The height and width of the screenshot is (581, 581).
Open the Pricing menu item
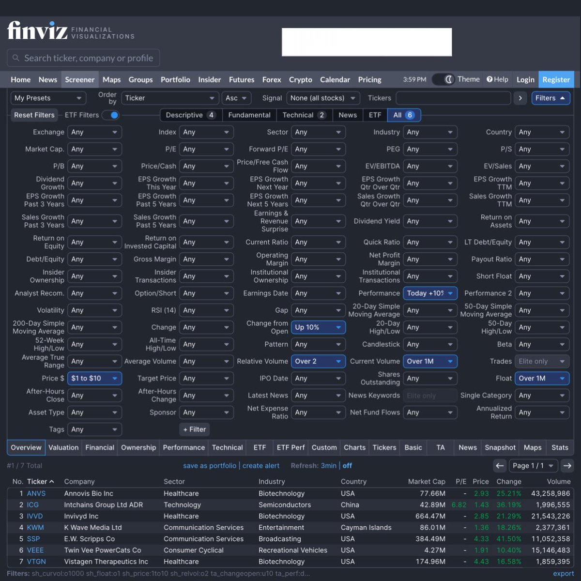(370, 79)
